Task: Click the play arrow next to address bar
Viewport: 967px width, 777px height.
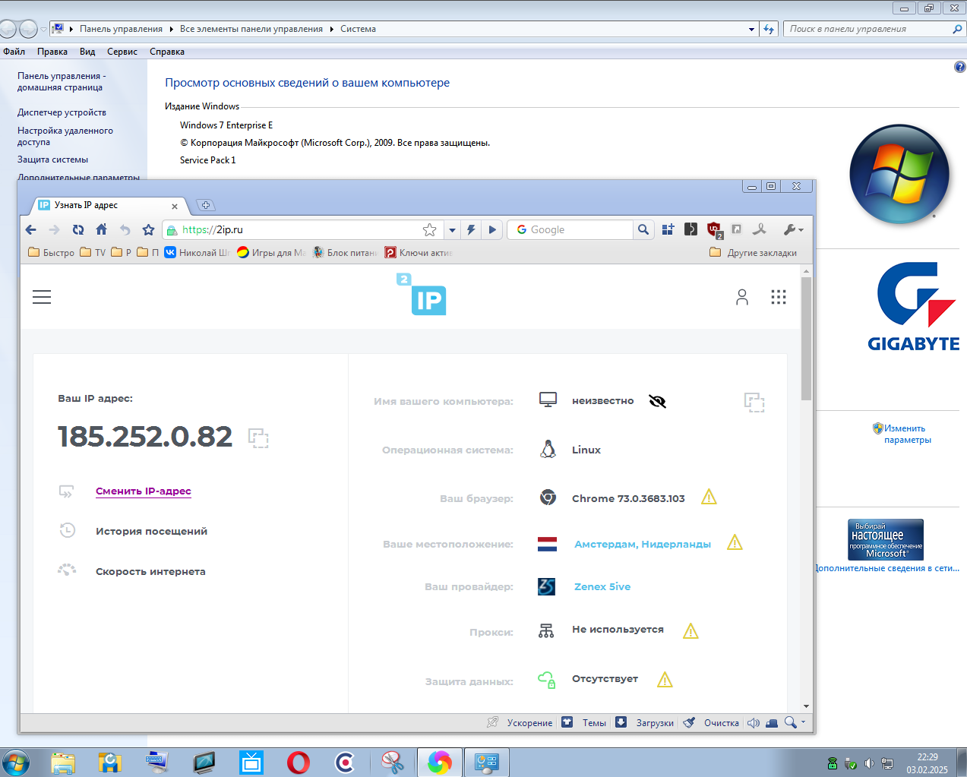Action: click(x=492, y=230)
